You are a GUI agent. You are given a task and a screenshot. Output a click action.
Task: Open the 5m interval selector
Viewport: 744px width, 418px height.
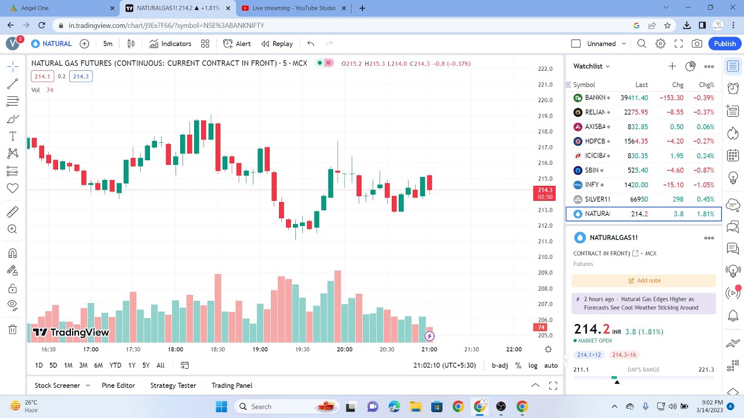(x=108, y=44)
